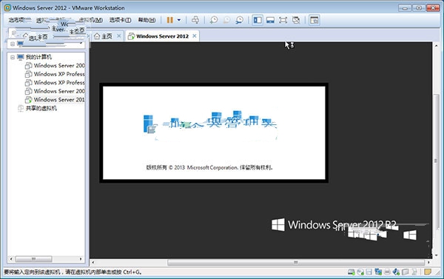
Task: Take a snapshot using the clock icon
Action: (214, 20)
